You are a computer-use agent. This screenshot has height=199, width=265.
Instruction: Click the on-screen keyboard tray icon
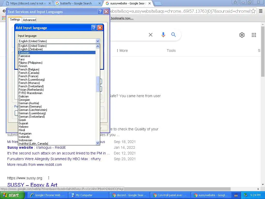(x=236, y=195)
